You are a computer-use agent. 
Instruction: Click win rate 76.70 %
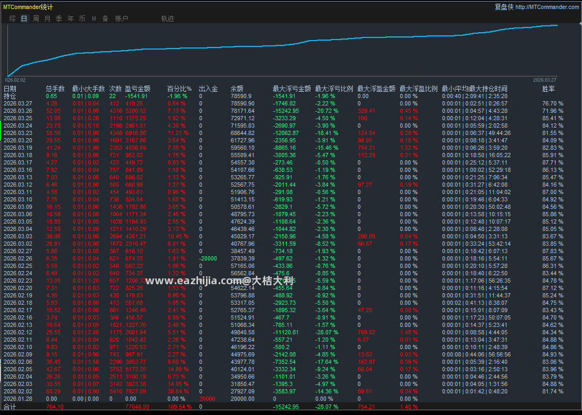552,104
